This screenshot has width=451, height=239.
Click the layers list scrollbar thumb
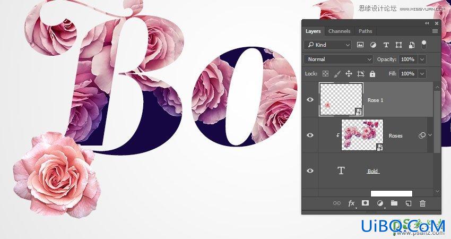[x=437, y=122]
